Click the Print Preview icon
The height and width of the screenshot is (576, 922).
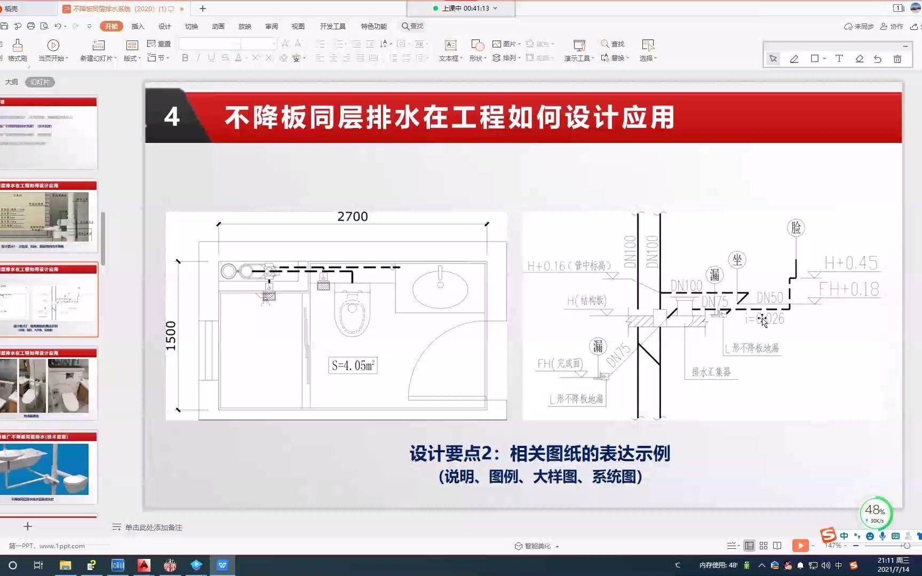pyautogui.click(x=44, y=26)
